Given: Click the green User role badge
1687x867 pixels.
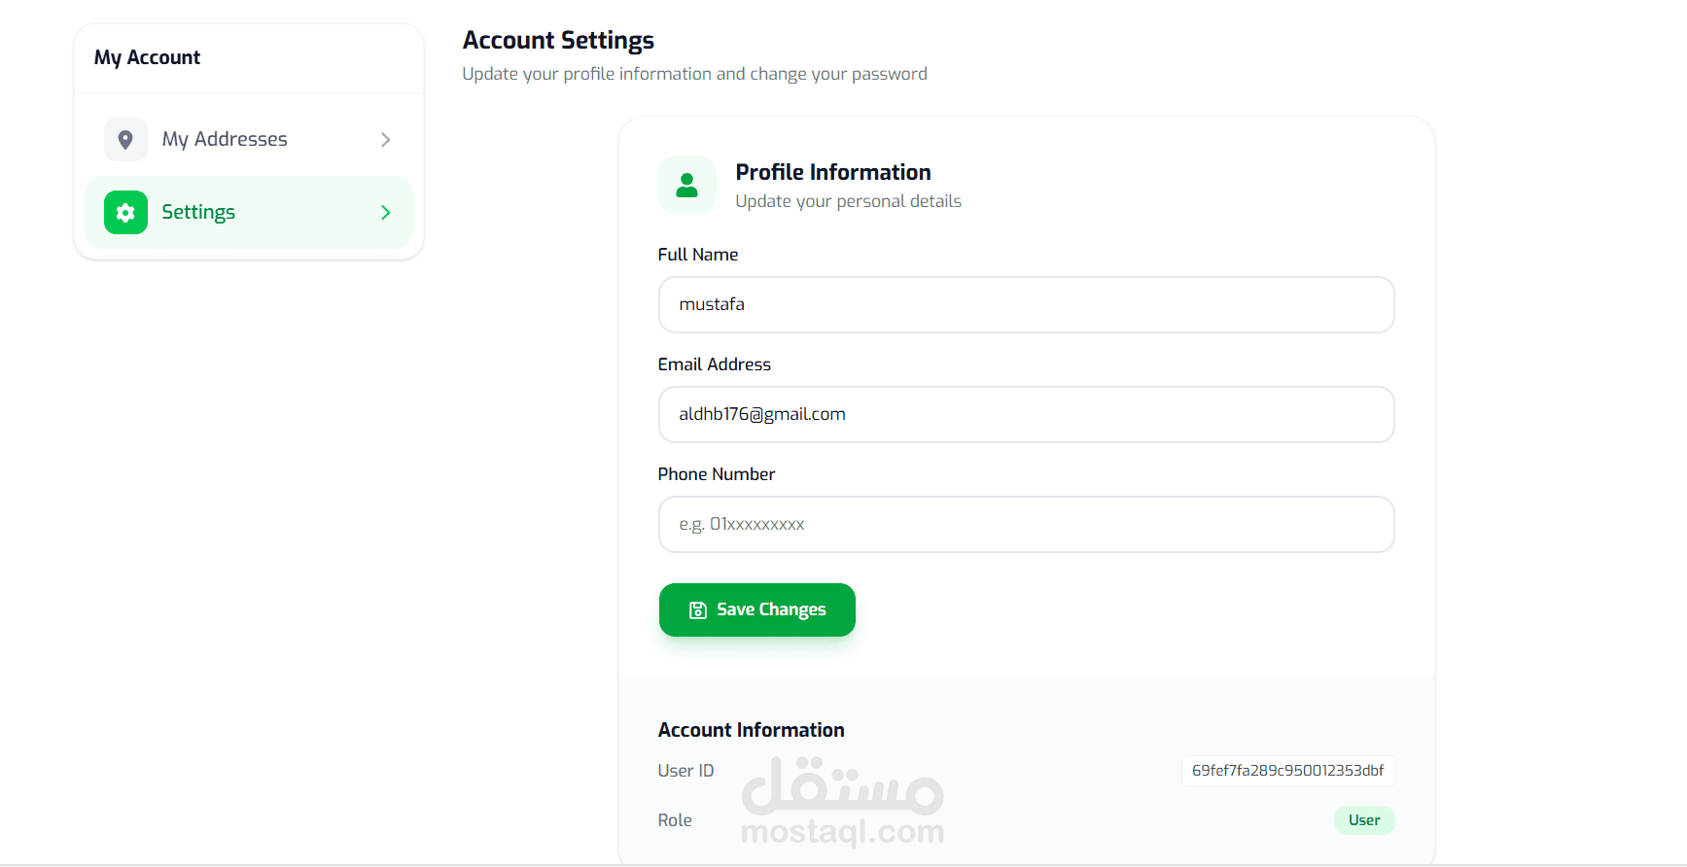Looking at the screenshot, I should click(x=1364, y=820).
